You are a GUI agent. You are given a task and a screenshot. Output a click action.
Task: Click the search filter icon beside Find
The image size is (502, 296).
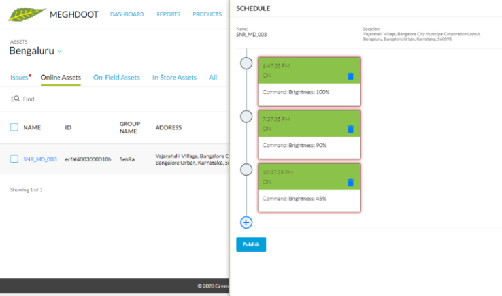(15, 99)
